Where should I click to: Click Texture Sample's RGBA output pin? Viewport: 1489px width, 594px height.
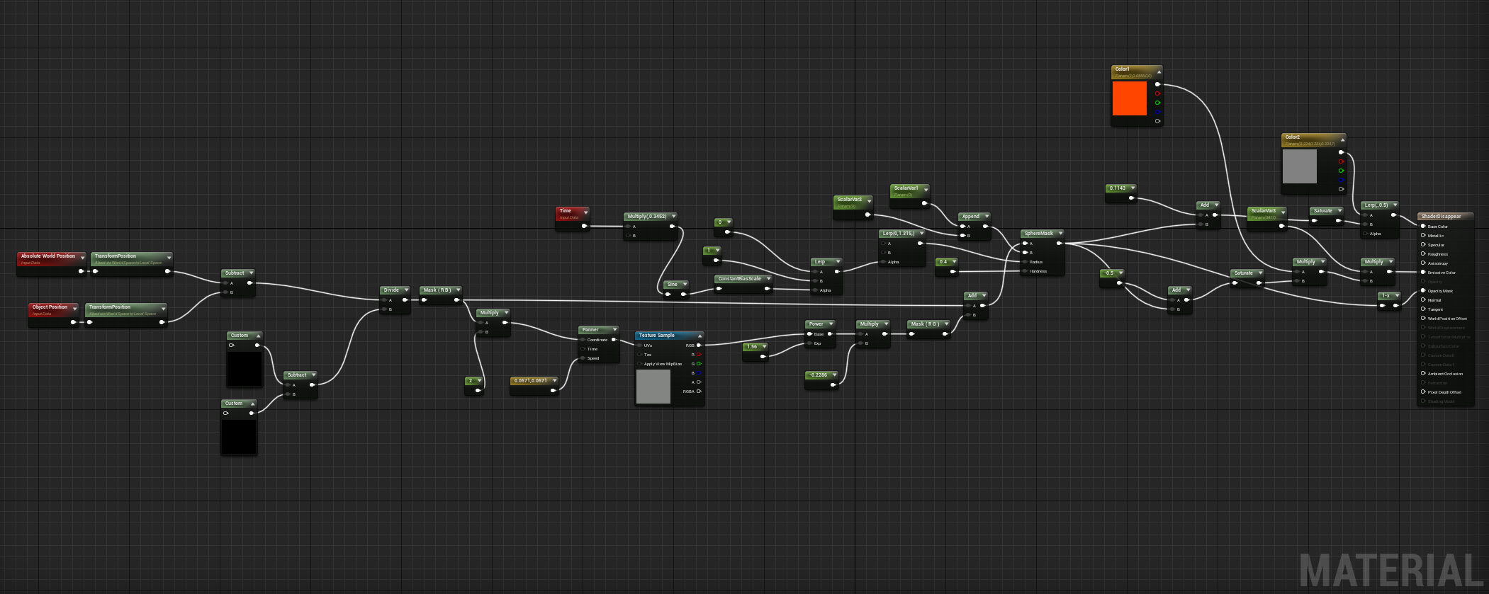tap(699, 392)
